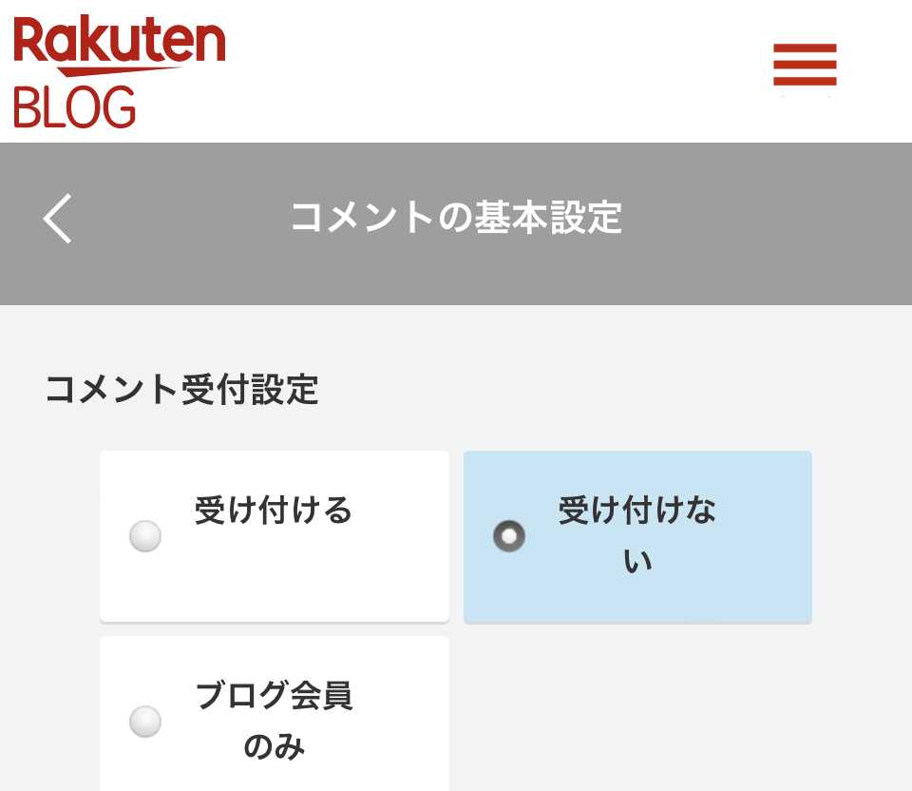Tap the ブログ会員のみ label text
Image resolution: width=912 pixels, height=791 pixels.
point(274,721)
